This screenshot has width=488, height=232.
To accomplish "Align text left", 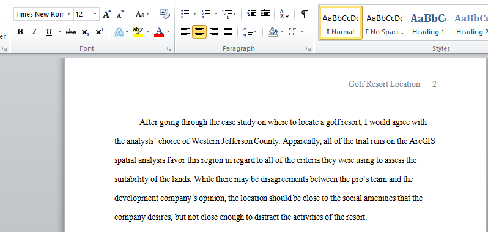I will pyautogui.click(x=185, y=32).
